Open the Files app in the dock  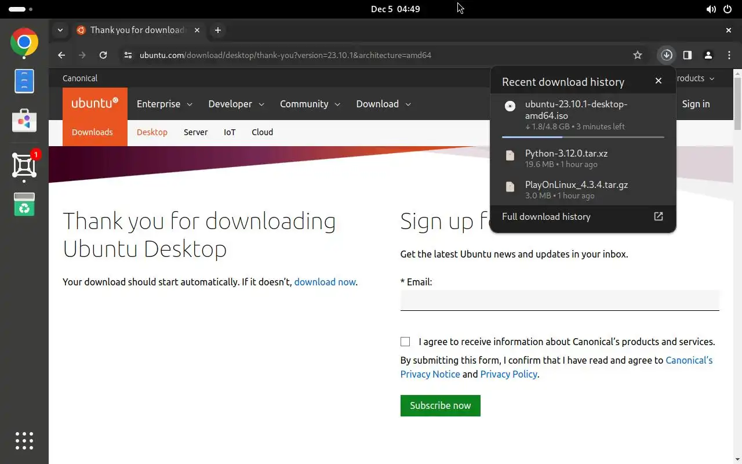coord(24,81)
